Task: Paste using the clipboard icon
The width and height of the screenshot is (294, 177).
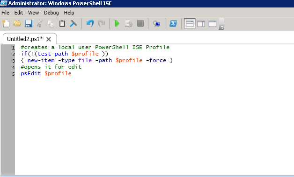Action: coord(62,23)
